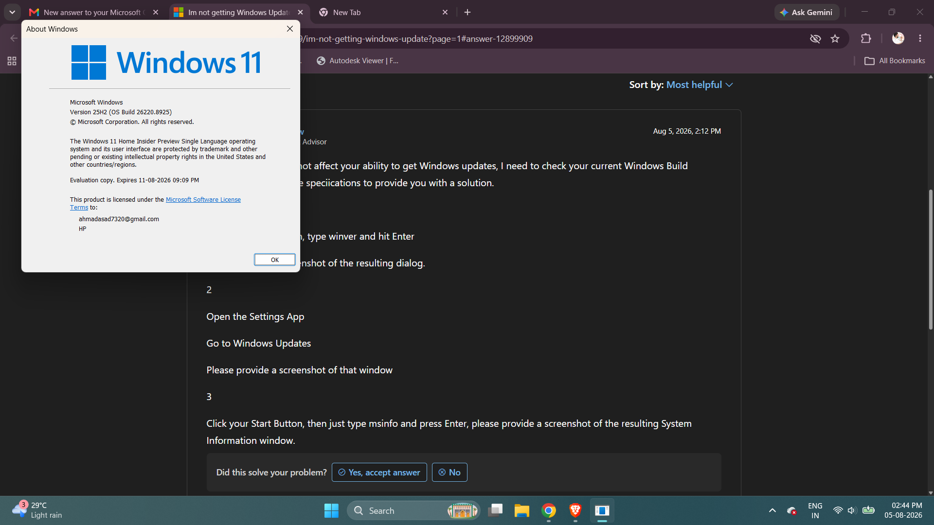
Task: Open the Wi-Fi network tray icon
Action: pyautogui.click(x=838, y=510)
